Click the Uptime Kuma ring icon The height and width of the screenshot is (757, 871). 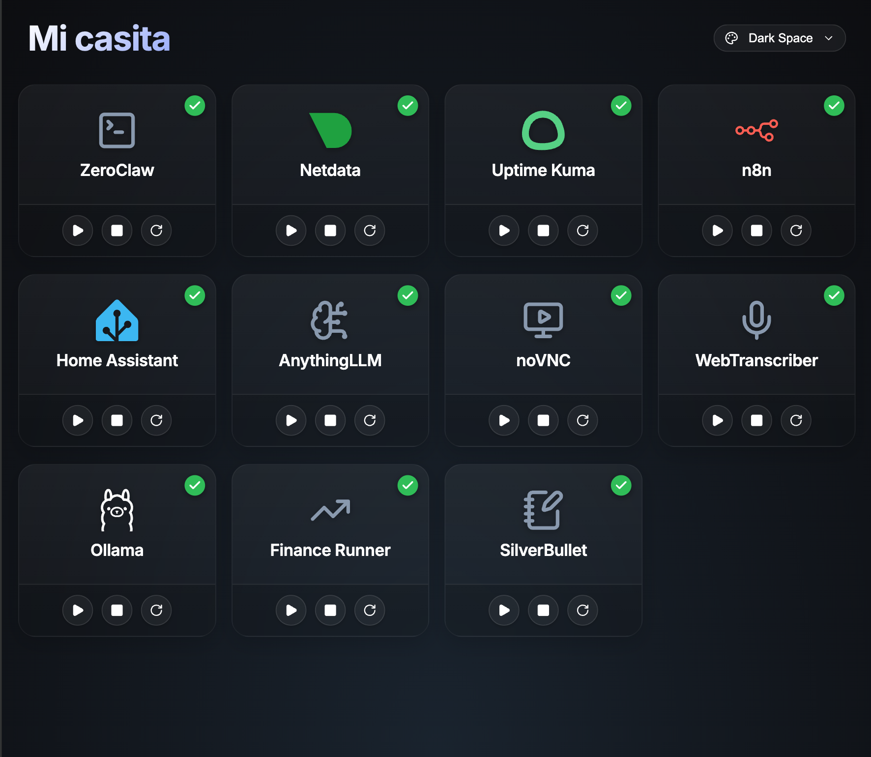click(543, 130)
